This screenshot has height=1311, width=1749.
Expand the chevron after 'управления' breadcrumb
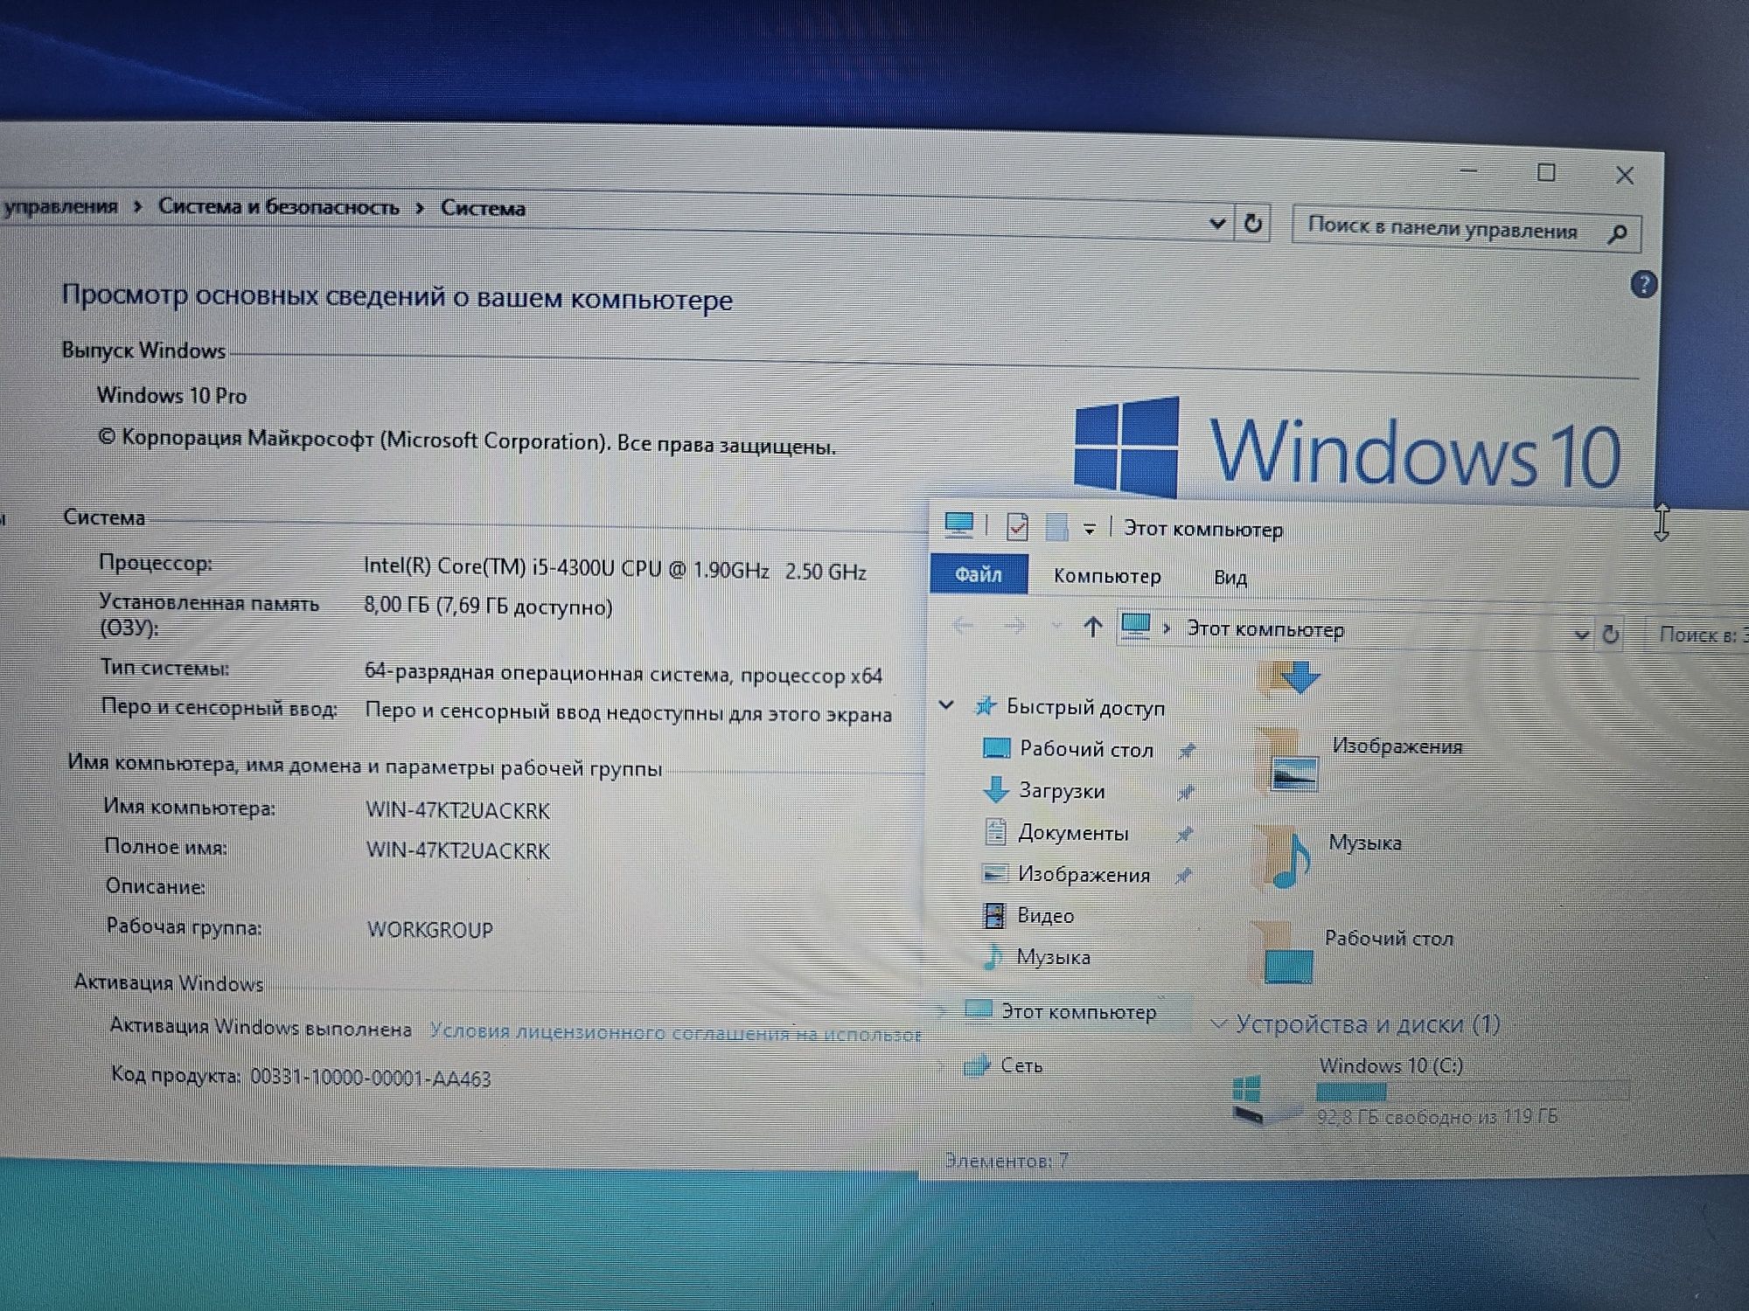pyautogui.click(x=137, y=207)
